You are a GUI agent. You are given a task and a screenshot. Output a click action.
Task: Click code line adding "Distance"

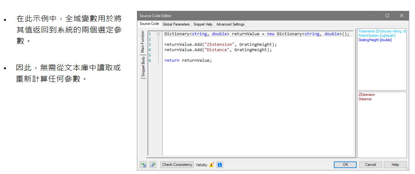click(218, 50)
